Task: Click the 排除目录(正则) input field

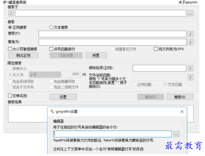Action: coord(159,68)
